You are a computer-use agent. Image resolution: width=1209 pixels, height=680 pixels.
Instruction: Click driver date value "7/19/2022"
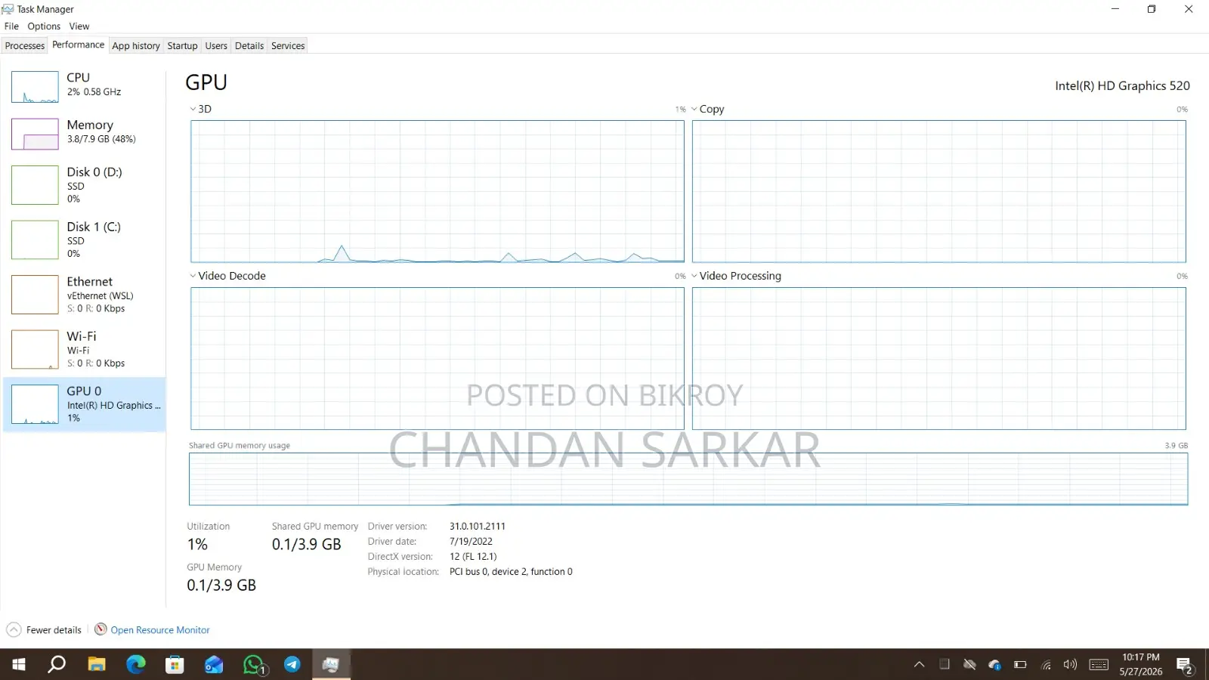(x=471, y=542)
